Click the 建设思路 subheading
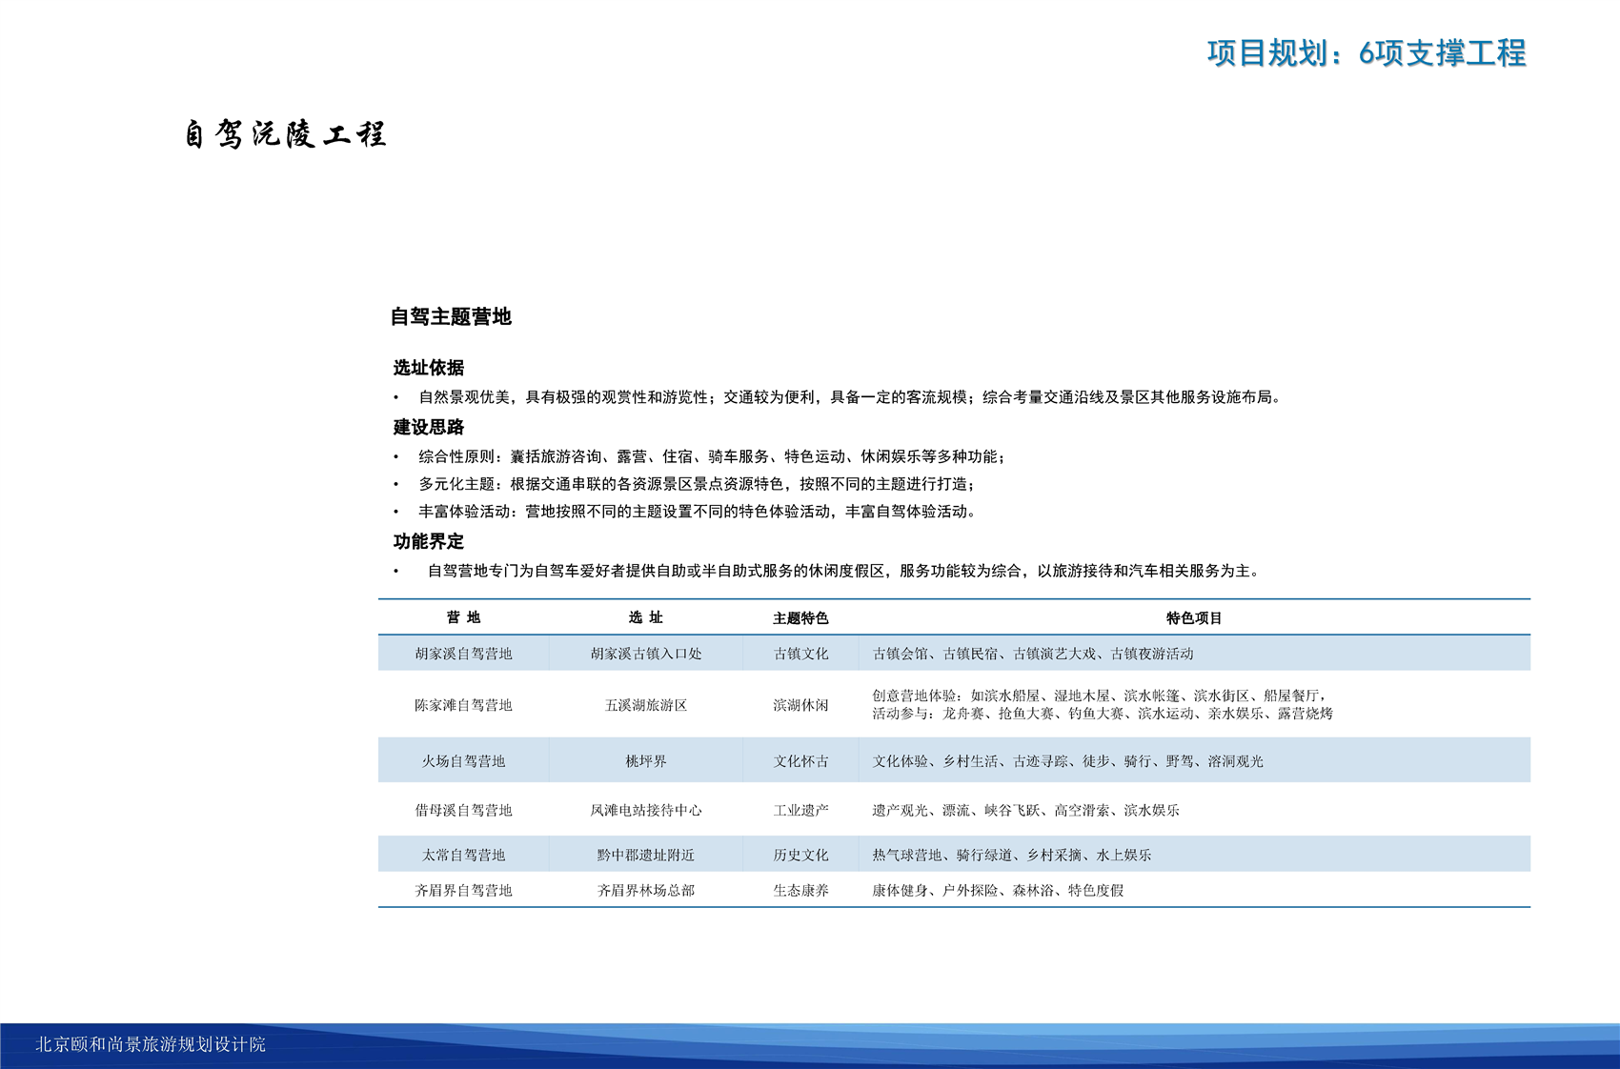Viewport: 1620px width, 1069px height. pos(429,427)
